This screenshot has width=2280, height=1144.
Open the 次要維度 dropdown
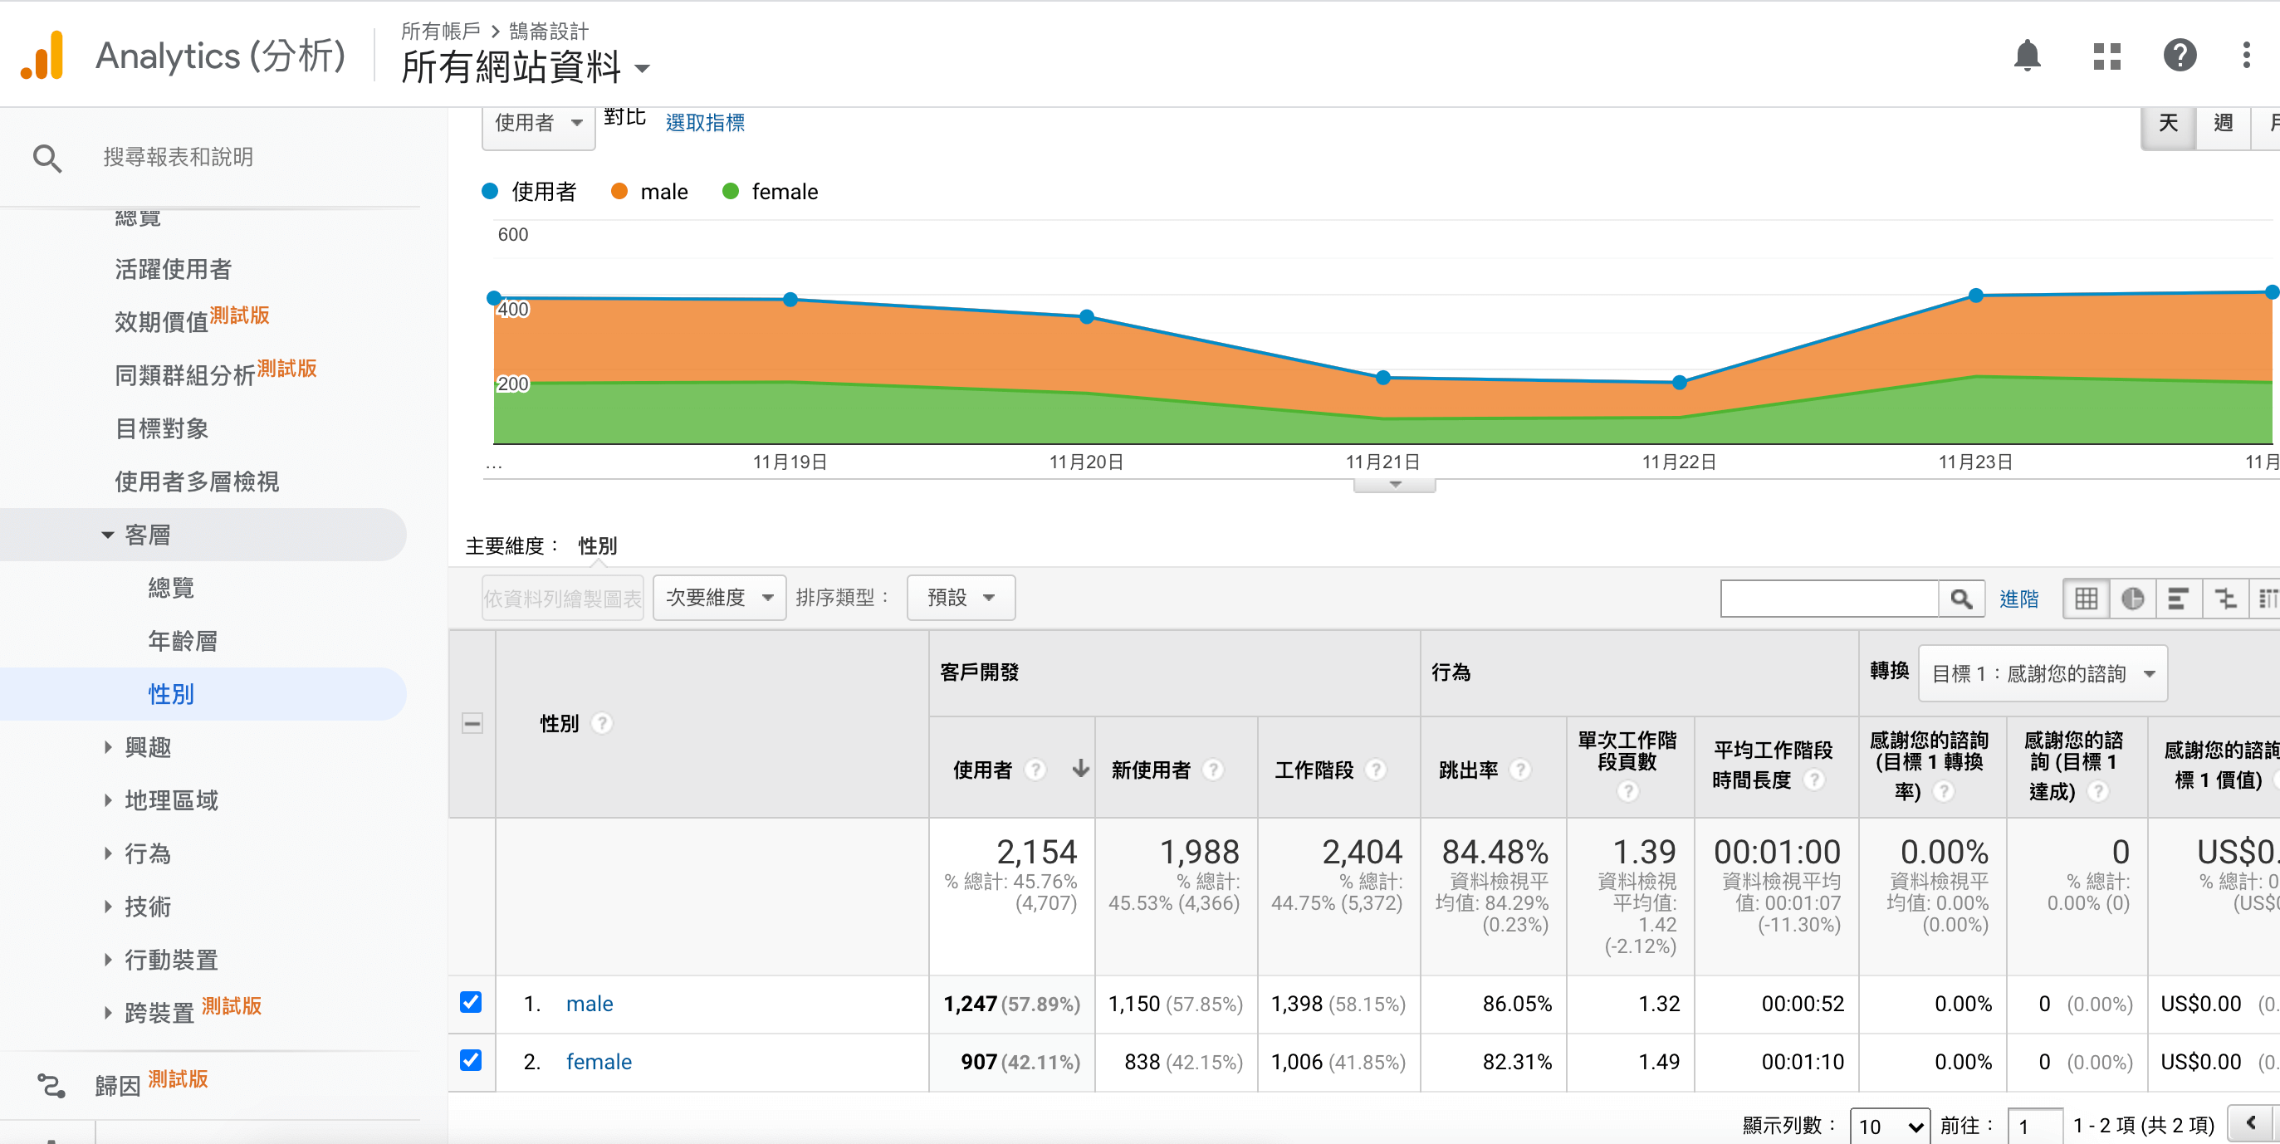pyautogui.click(x=719, y=598)
